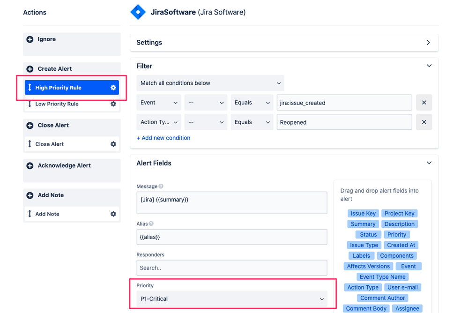Click the plus icon next to Create Alert
This screenshot has height=313, width=468.
click(x=30, y=69)
